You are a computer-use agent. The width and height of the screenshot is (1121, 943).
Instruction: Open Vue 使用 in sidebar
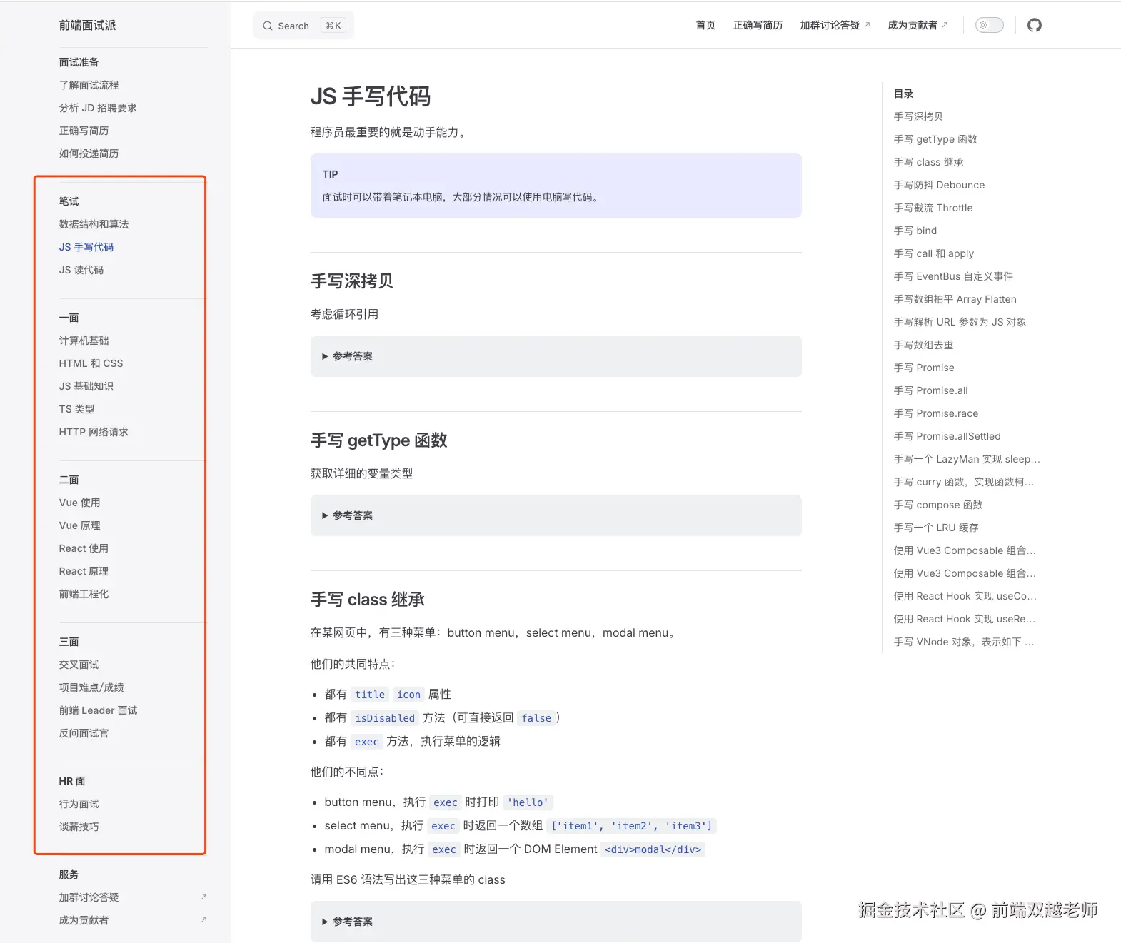[x=79, y=503]
